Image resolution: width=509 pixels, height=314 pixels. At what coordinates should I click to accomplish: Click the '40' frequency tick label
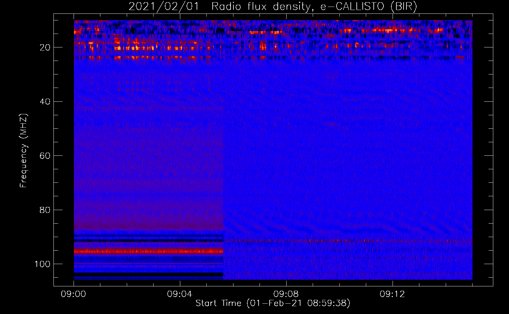(x=45, y=102)
